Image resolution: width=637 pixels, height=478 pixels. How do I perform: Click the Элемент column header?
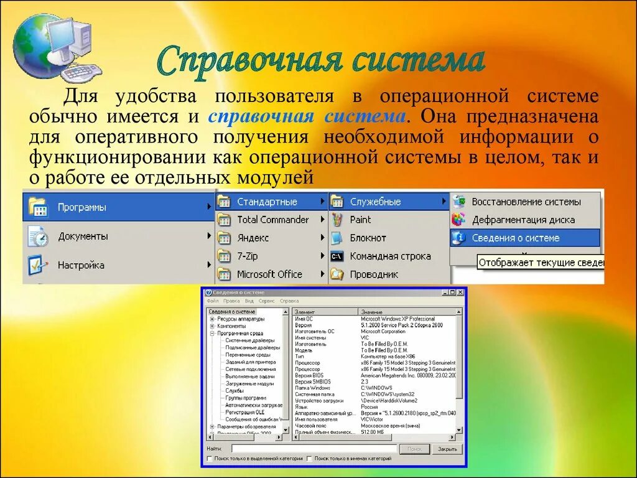[325, 312]
